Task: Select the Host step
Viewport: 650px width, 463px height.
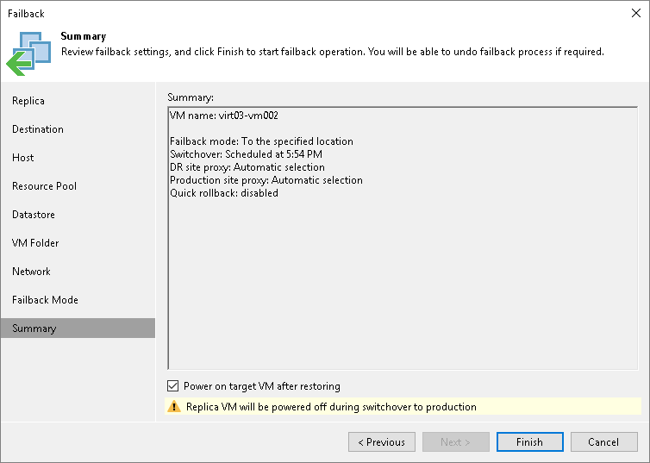Action: tap(23, 158)
